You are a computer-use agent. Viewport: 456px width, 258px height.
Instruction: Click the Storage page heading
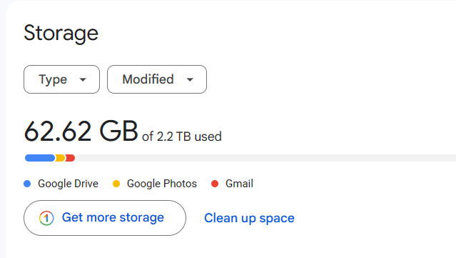pyautogui.click(x=61, y=33)
